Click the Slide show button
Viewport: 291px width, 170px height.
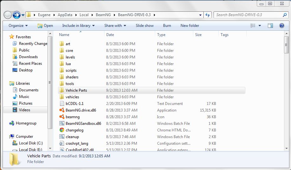pos(145,26)
